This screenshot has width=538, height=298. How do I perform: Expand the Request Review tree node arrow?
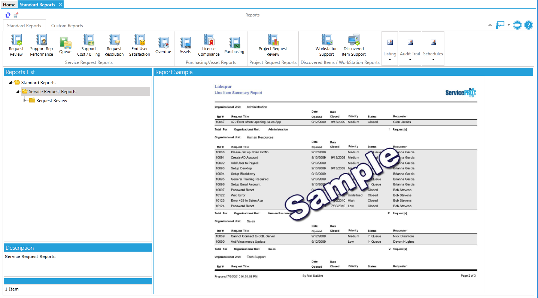tap(25, 101)
